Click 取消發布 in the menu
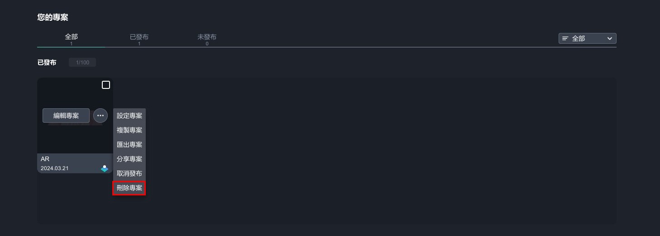Image resolution: width=660 pixels, height=236 pixels. [129, 173]
